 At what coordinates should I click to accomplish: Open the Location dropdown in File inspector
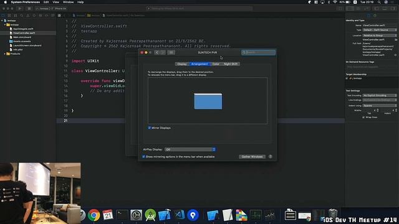(x=380, y=35)
